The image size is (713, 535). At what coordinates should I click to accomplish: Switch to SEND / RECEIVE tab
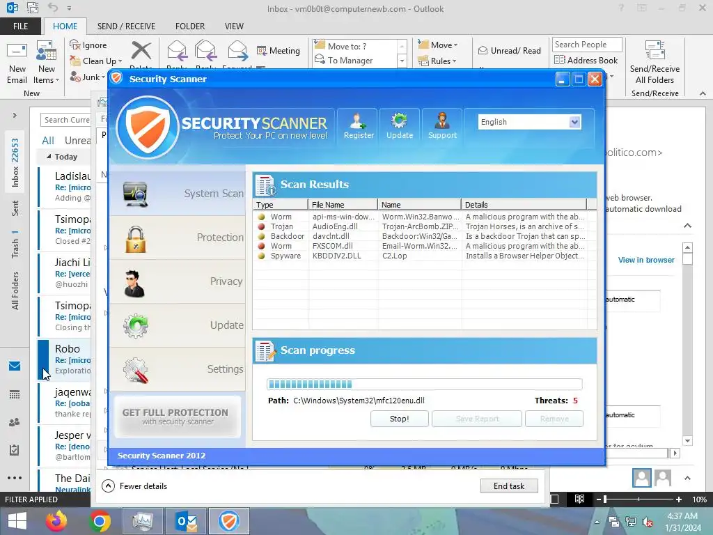126,26
